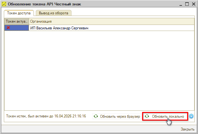Close the window with the title bar X

193,4
